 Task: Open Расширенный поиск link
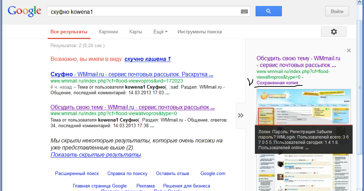coord(77,173)
